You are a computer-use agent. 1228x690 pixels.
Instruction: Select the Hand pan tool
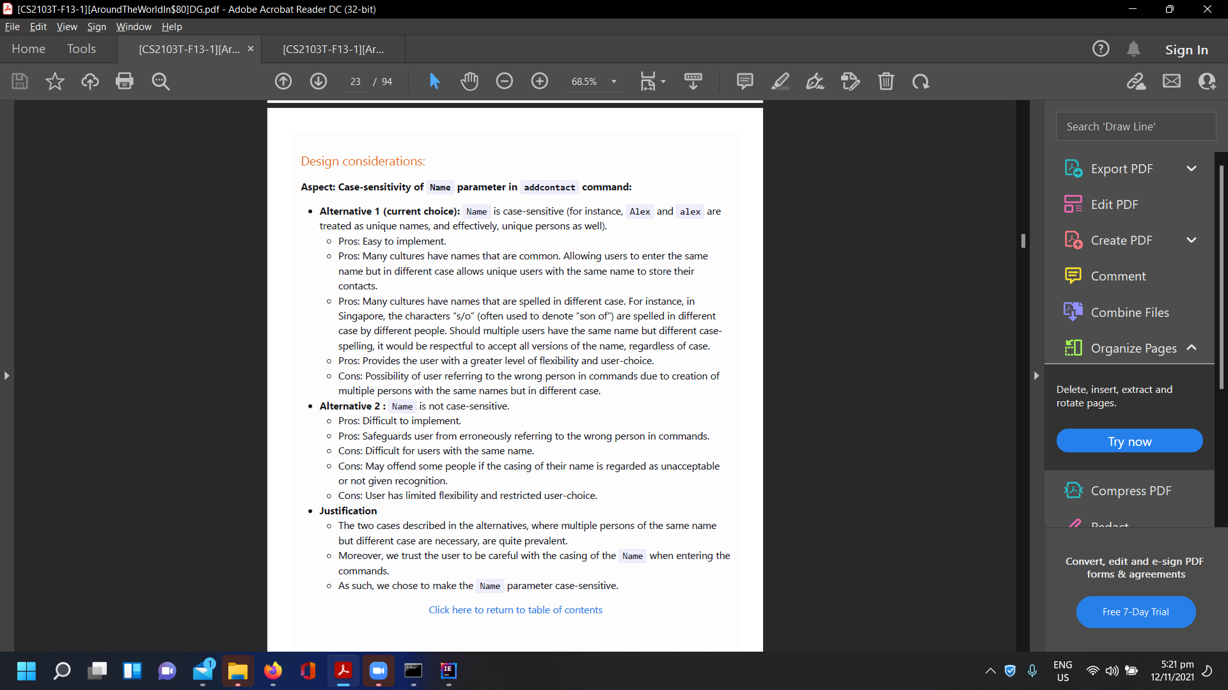(469, 81)
